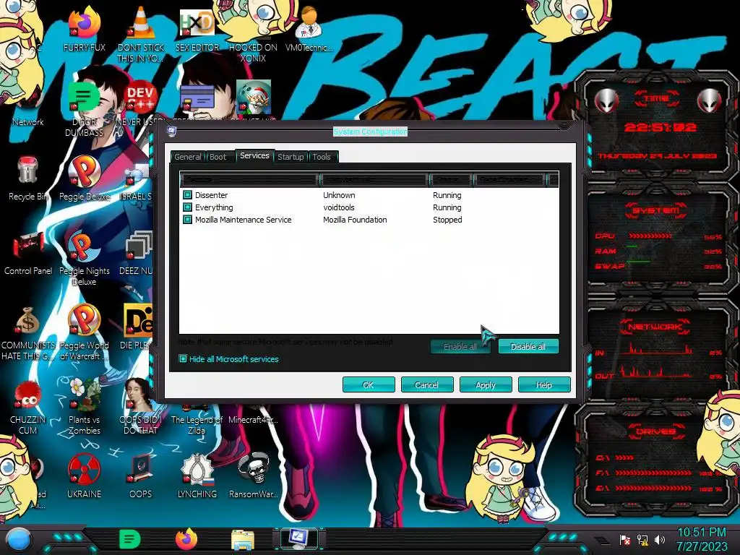Launch Peggle World of Warcraft shortcut
Viewport: 740px width, 555px height.
coord(85,334)
